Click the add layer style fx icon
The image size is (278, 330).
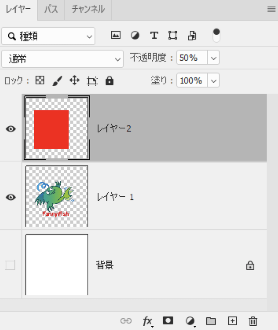[x=147, y=321]
